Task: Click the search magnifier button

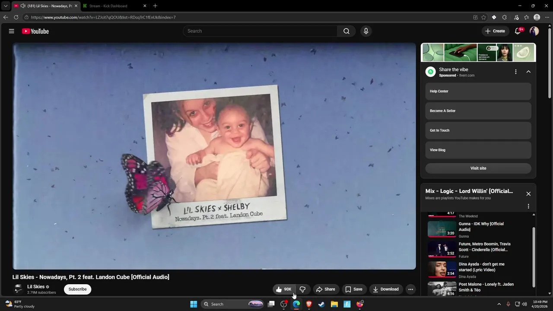Action: (x=346, y=31)
